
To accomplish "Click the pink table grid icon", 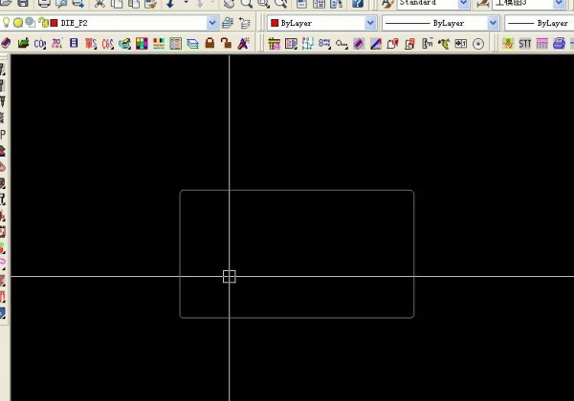I will (x=542, y=44).
